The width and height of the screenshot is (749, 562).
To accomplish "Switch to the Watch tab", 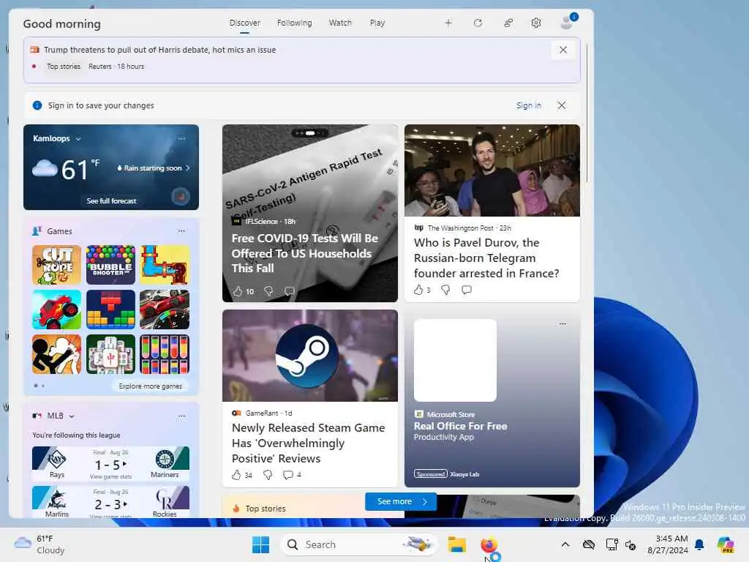I will tap(340, 23).
